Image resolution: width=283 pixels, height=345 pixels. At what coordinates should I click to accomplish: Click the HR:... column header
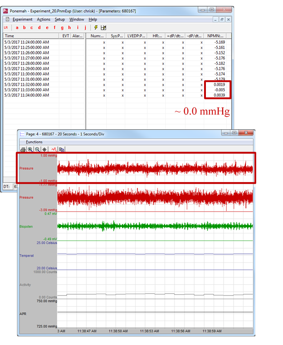[156, 36]
